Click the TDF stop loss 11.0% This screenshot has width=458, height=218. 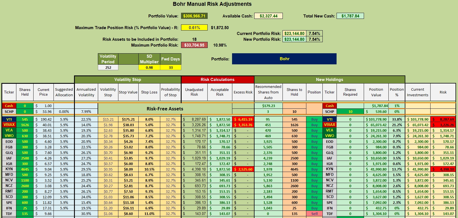click(149, 214)
